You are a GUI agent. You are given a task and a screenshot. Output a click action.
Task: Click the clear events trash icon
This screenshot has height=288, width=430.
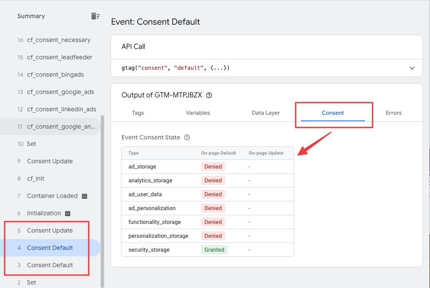(95, 16)
